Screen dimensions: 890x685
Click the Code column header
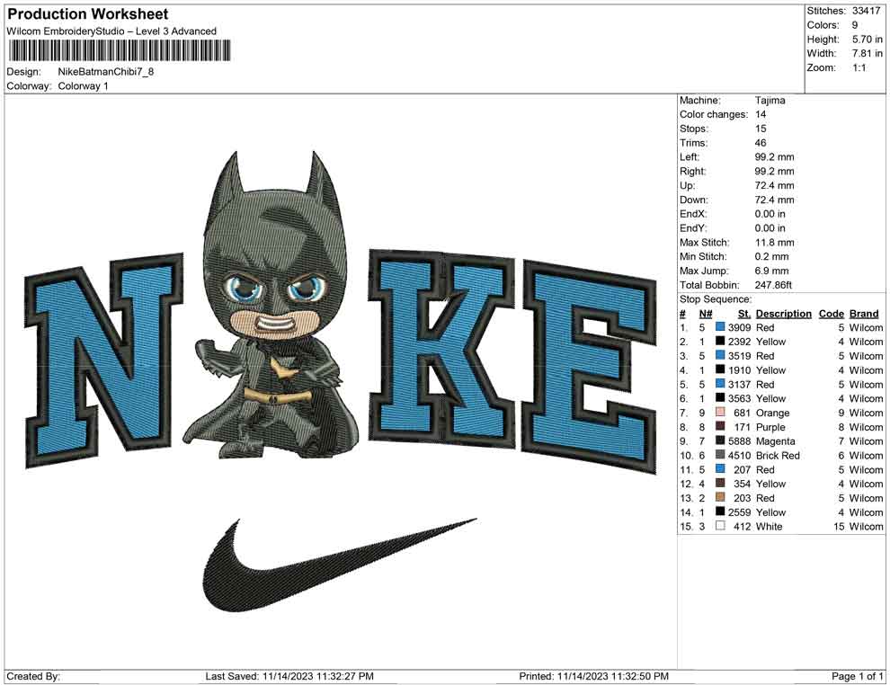pos(831,314)
